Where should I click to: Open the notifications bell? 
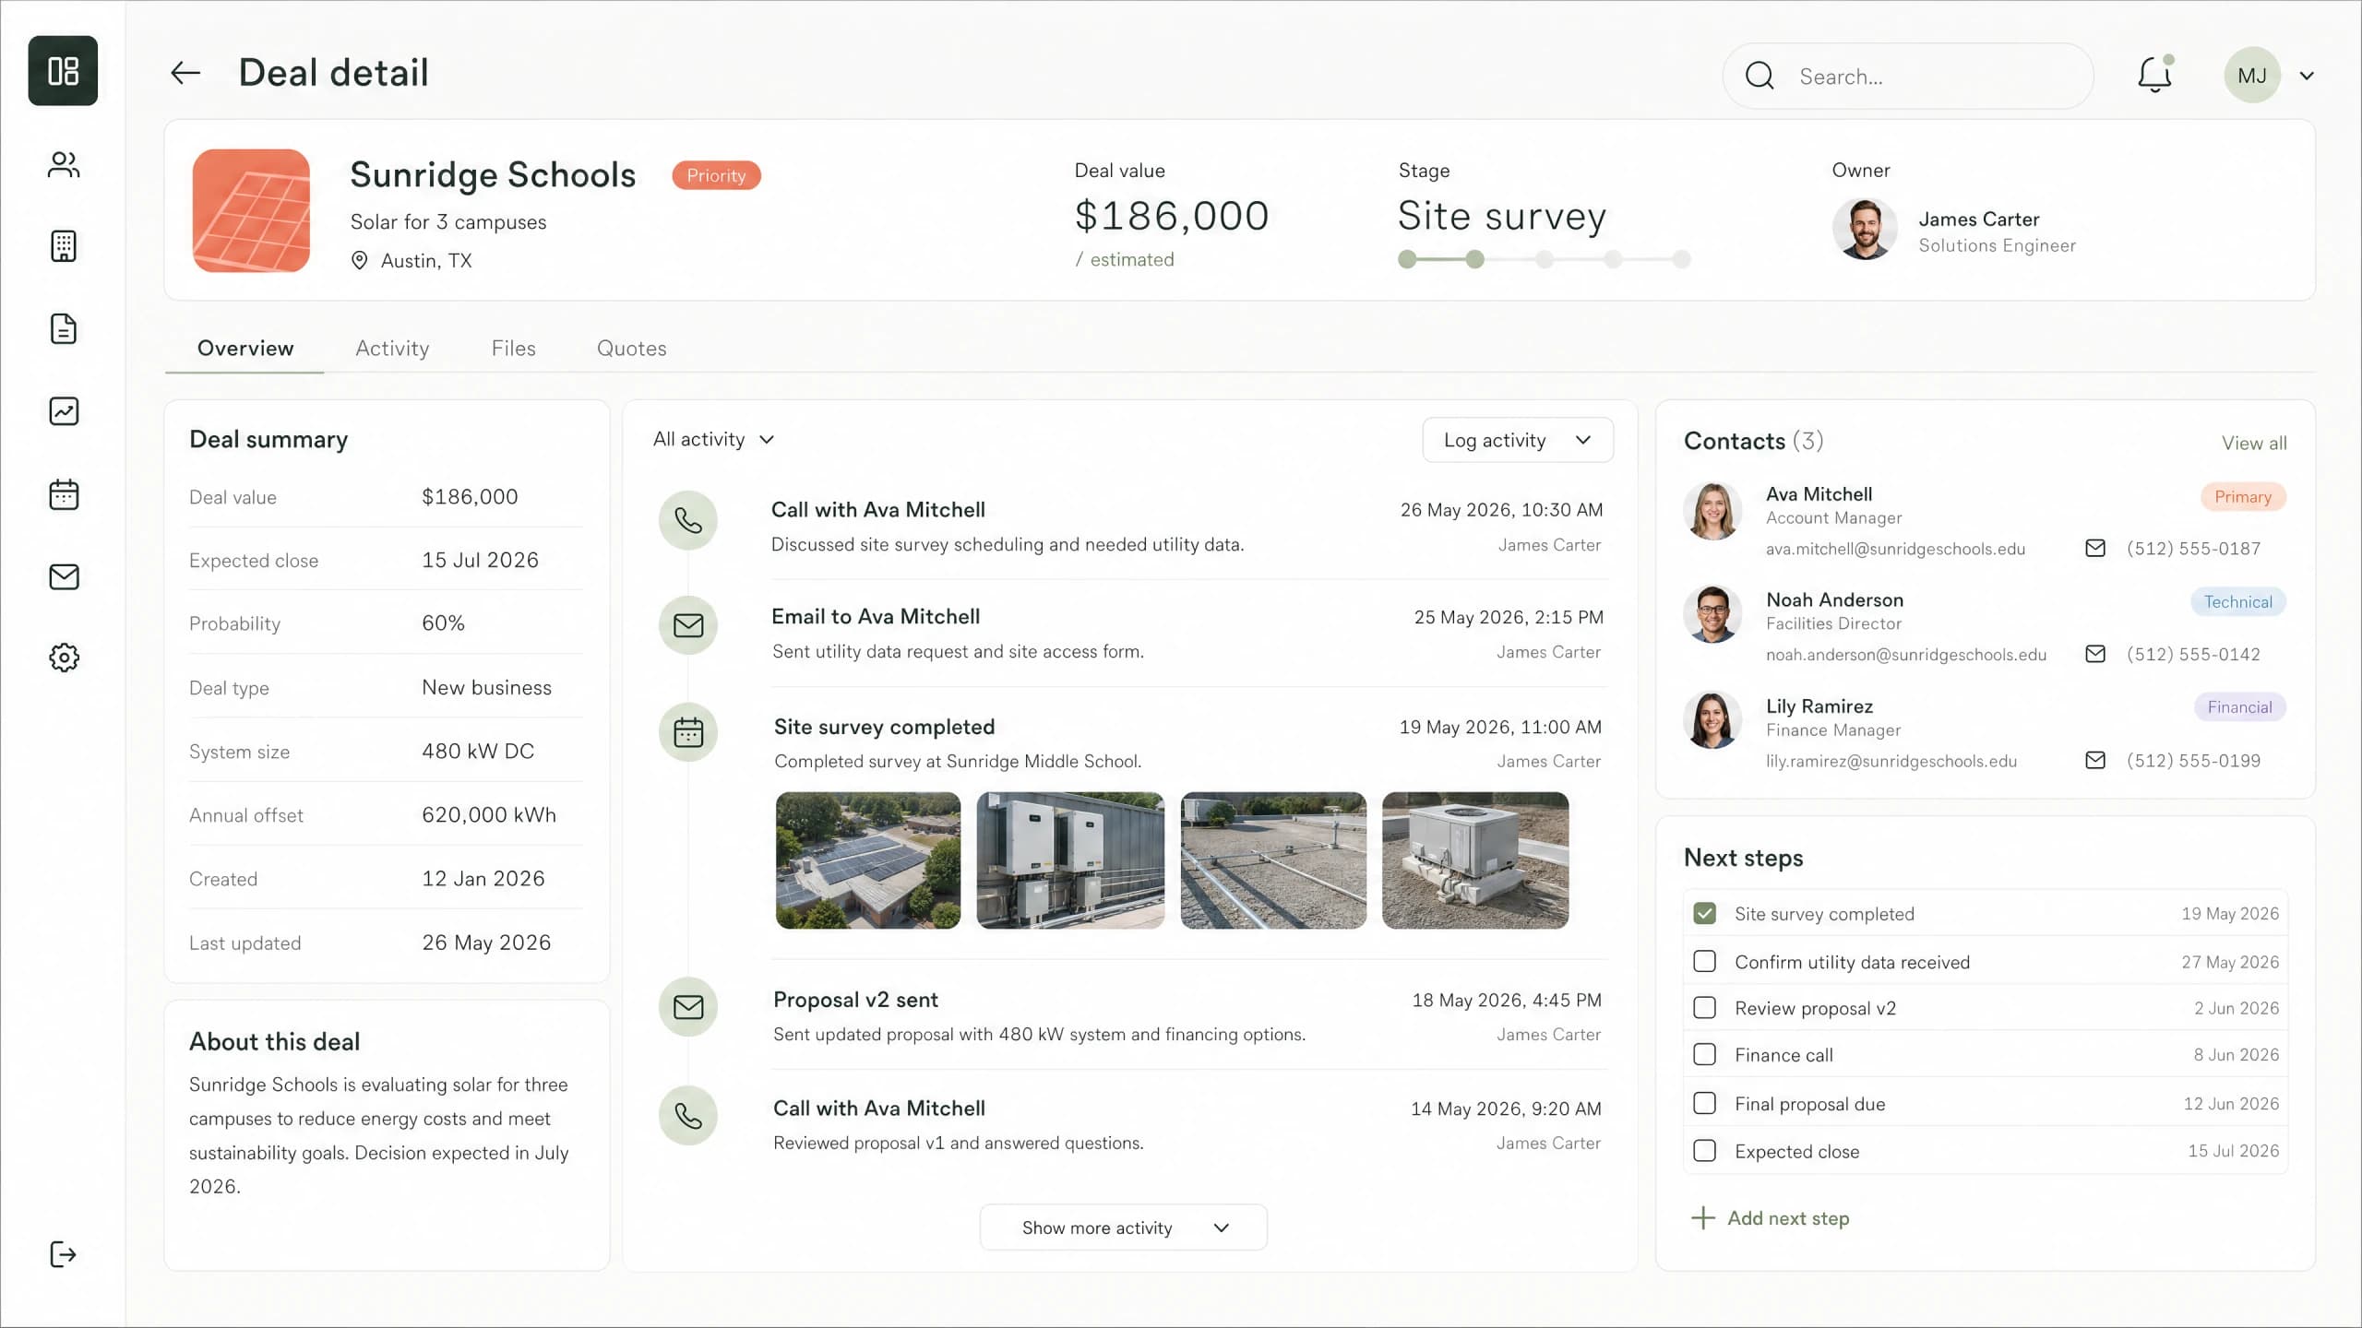2154,75
